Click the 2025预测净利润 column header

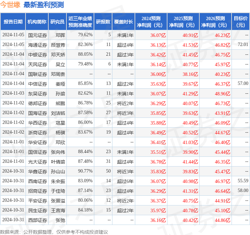183,22
